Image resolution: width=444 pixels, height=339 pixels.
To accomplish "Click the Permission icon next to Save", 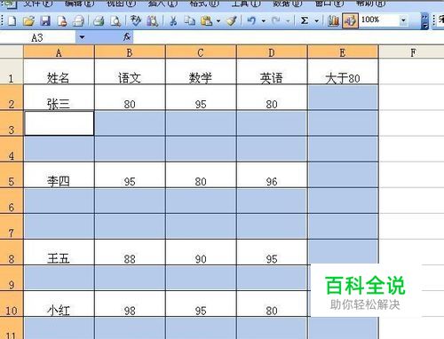I will pos(62,20).
